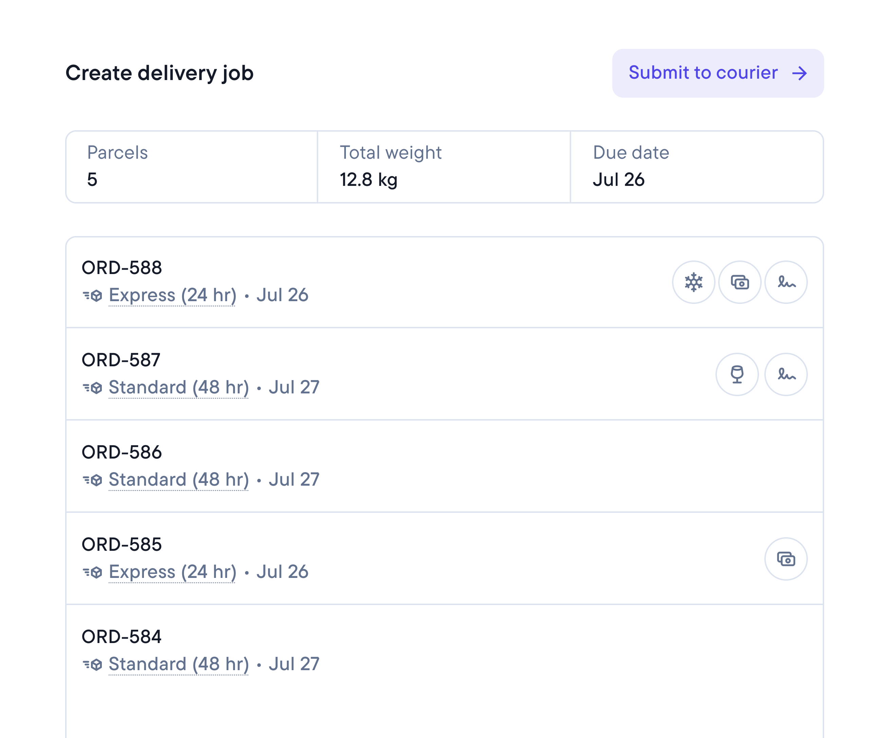Open the Standard (48 hr) selector on ORD-586

(x=179, y=479)
